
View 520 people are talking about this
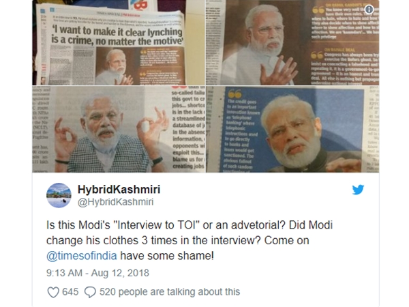coord(170,292)
